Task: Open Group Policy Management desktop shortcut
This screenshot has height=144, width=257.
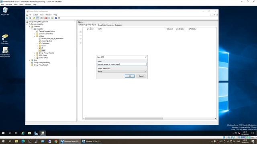Action: (x=5, y=52)
